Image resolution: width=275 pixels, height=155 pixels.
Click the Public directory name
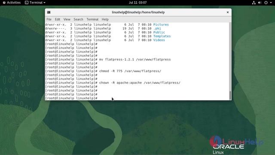159,32
